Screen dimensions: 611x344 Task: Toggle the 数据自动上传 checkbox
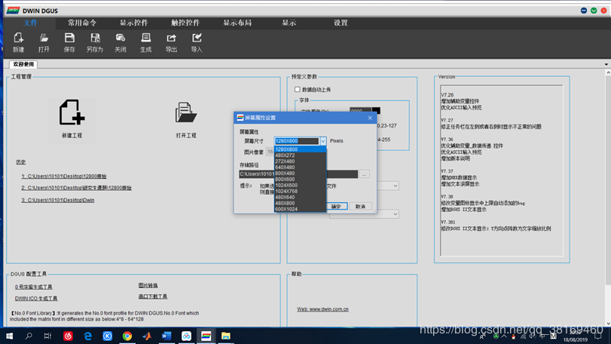click(x=298, y=89)
